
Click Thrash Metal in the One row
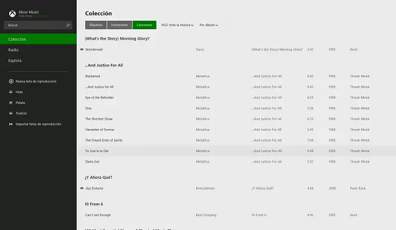tap(359, 108)
